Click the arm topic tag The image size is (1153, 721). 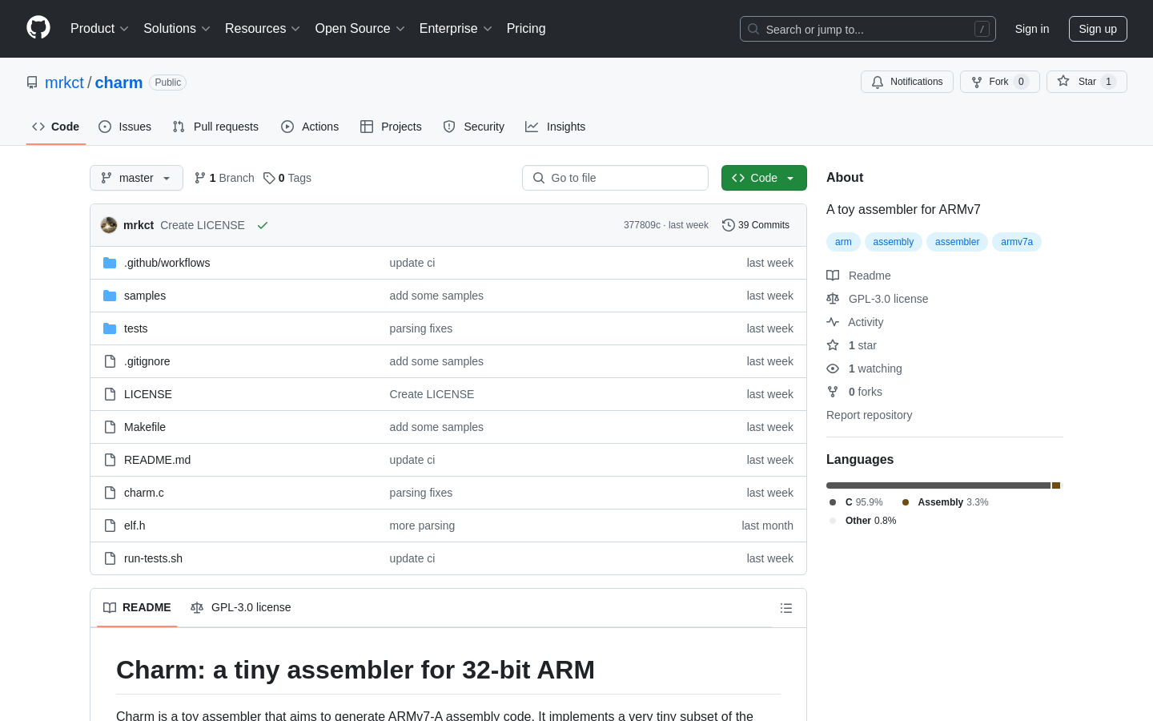[x=843, y=242]
